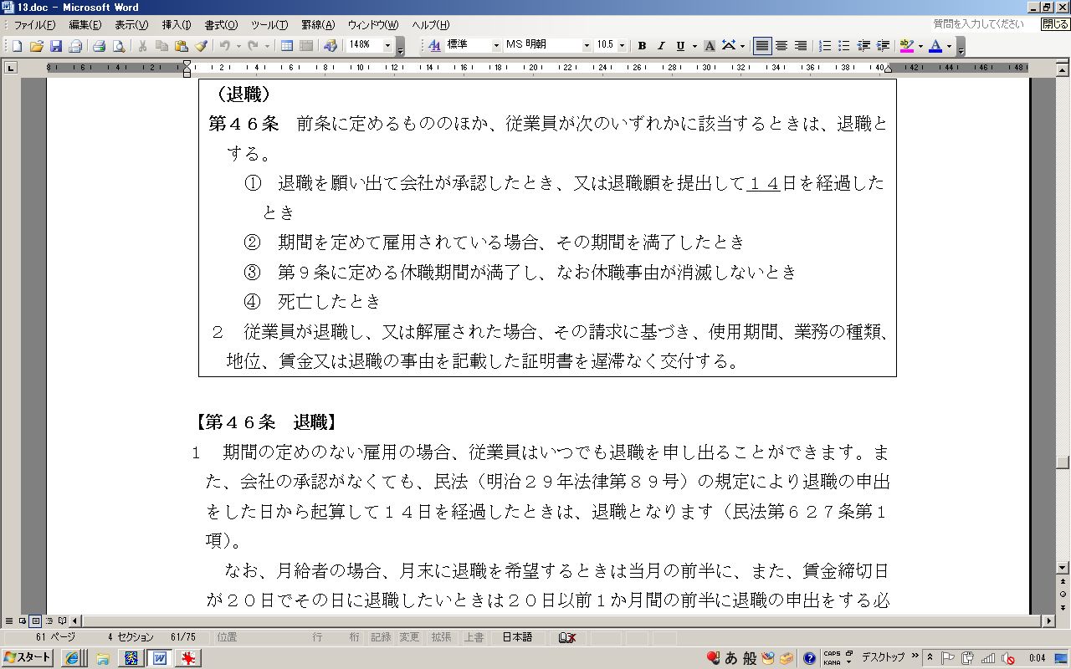This screenshot has width=1071, height=669.
Task: Open the redo history dropdown arrow
Action: pos(267,46)
